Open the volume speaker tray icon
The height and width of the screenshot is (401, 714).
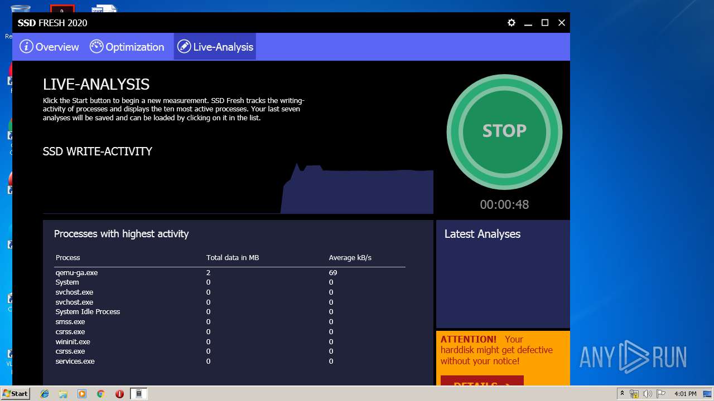647,394
